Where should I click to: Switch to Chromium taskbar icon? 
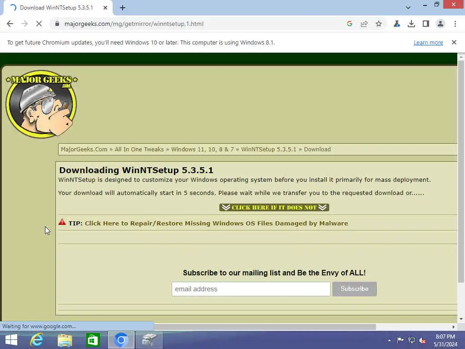[x=121, y=340]
